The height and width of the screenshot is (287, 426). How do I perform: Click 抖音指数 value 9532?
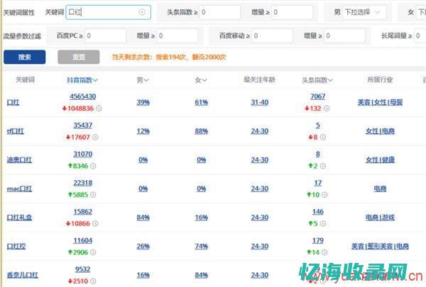tap(83, 269)
